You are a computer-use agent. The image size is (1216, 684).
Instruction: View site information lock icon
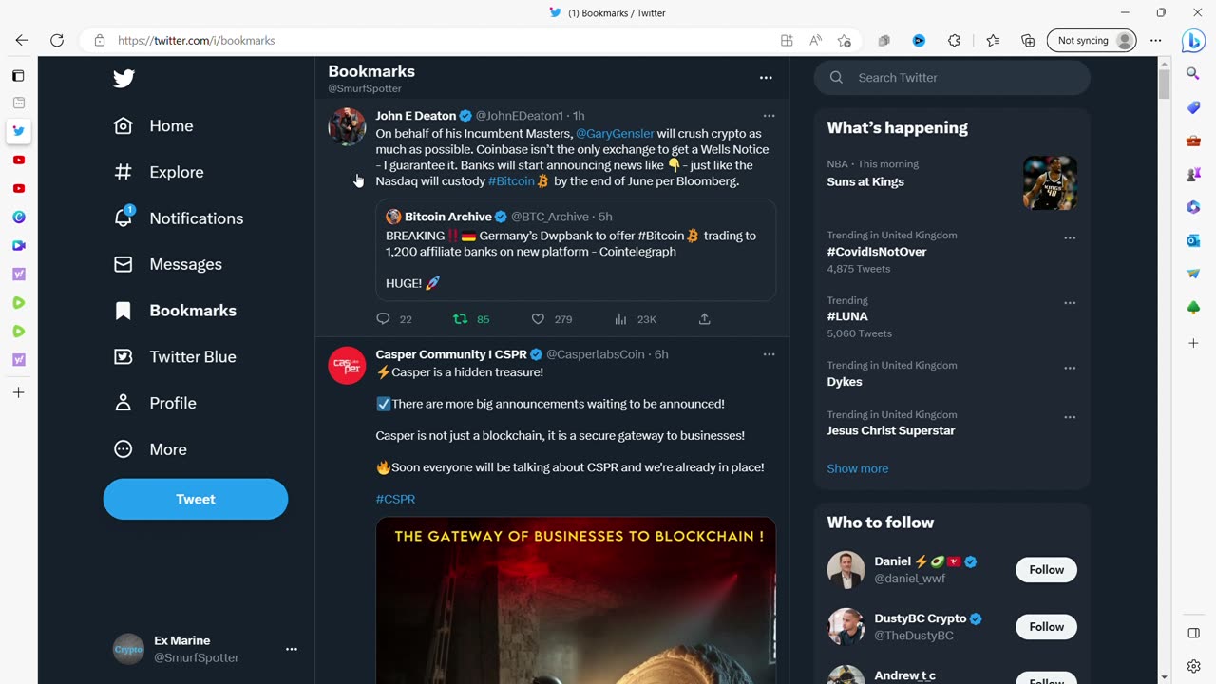[100, 41]
